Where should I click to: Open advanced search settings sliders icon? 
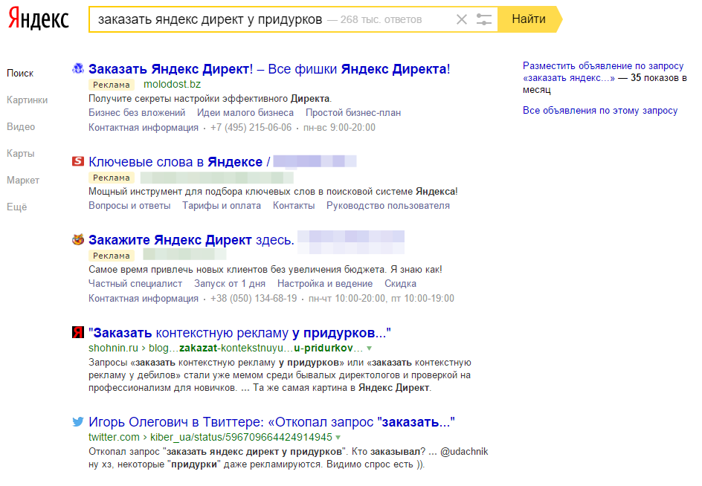(x=483, y=19)
